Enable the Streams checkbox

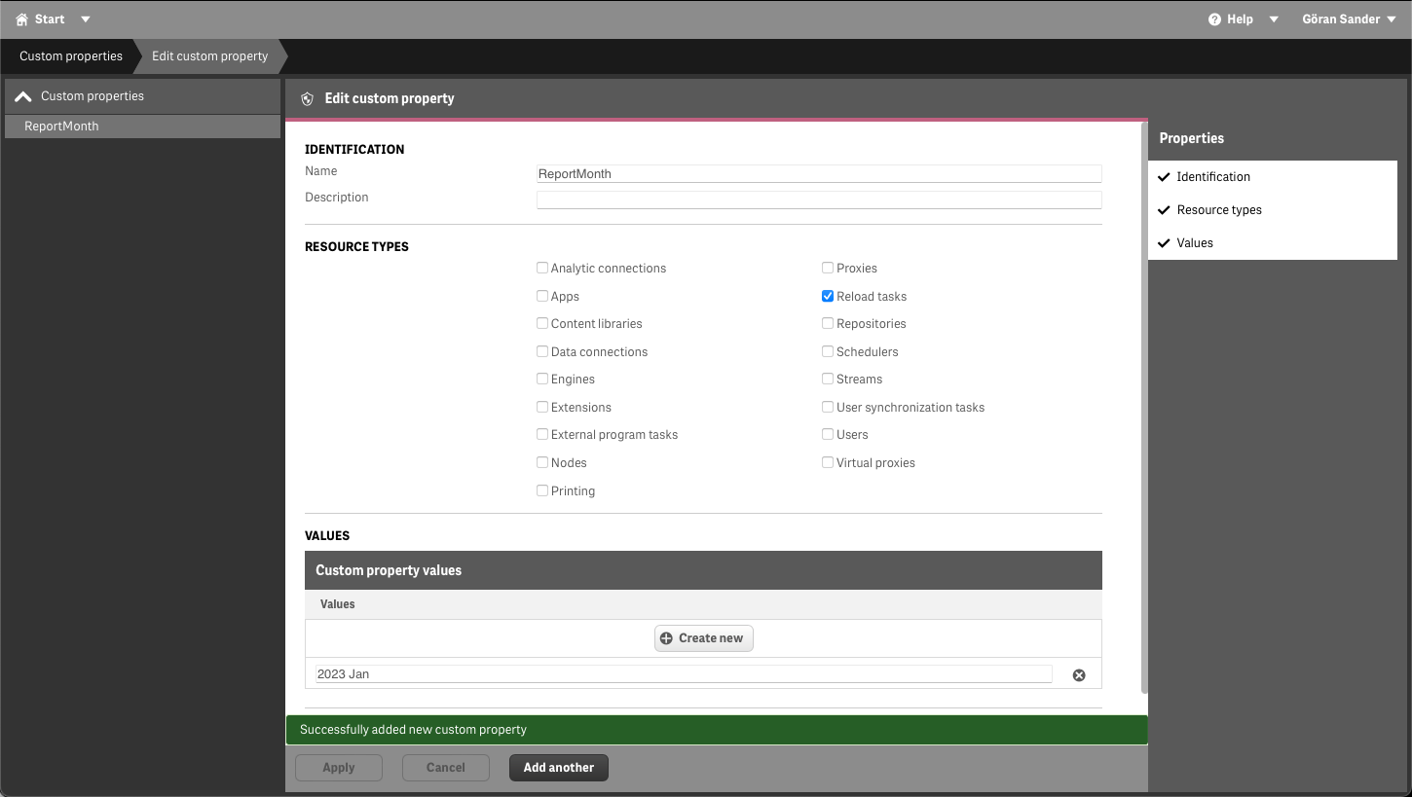(828, 379)
